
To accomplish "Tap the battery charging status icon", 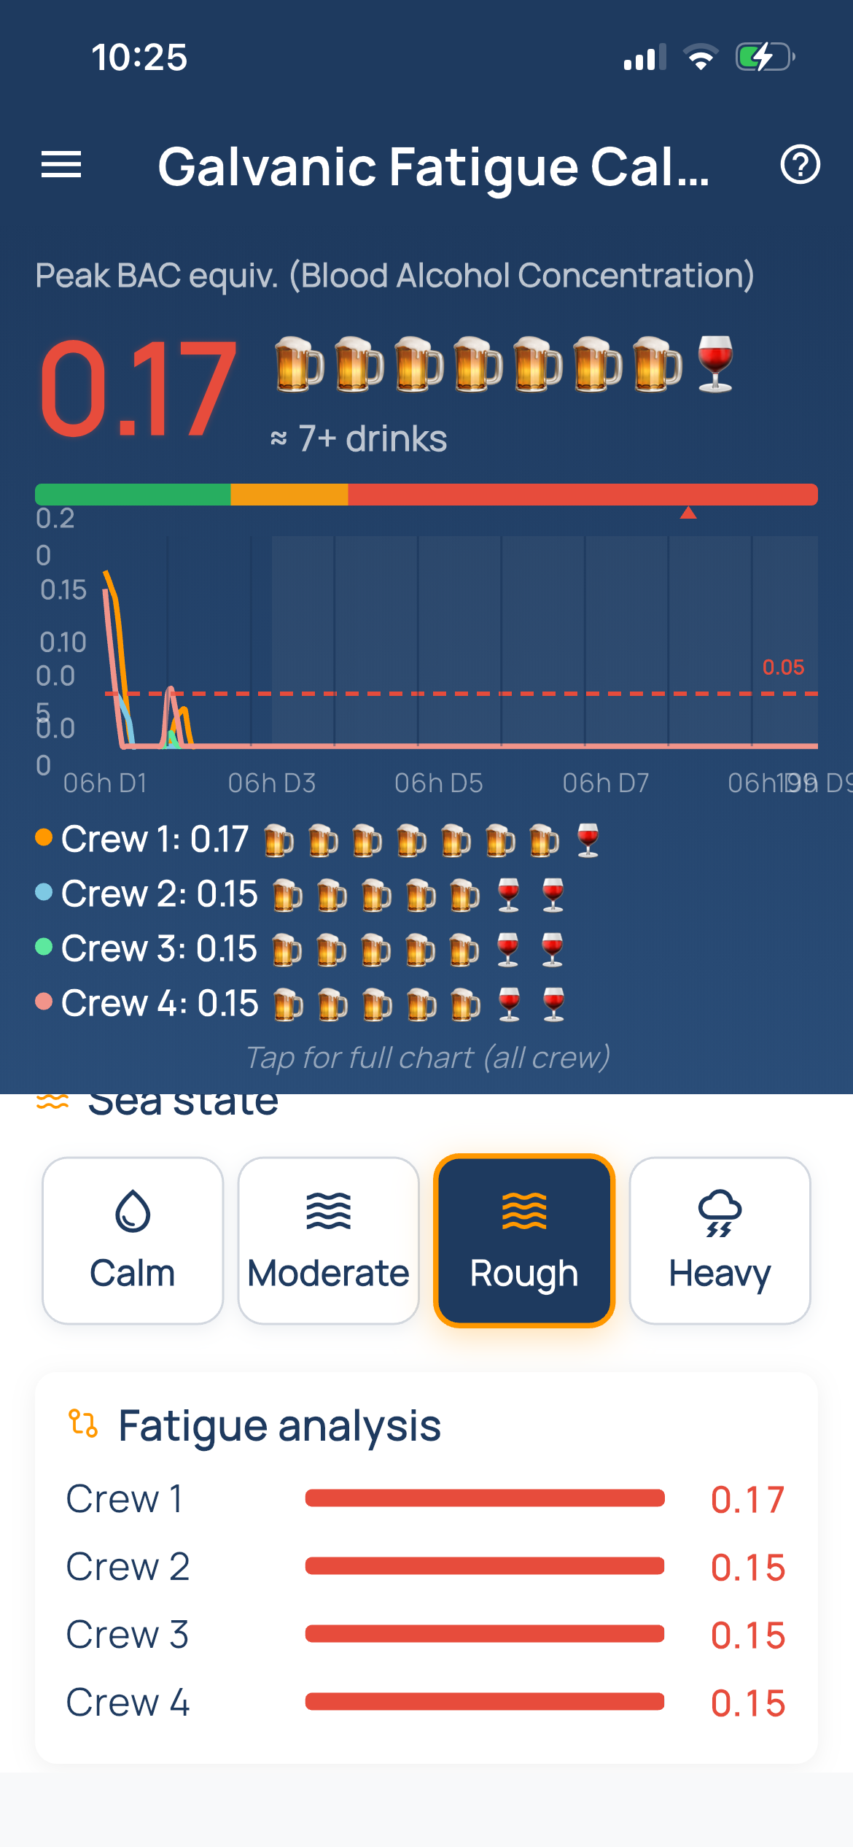I will pos(765,57).
